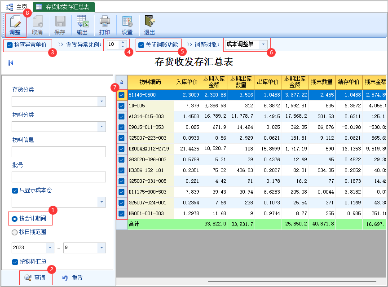The width and height of the screenshot is (388, 287).
Task: Uncheck the row checkbox for H6001-001-003
Action: [122, 213]
